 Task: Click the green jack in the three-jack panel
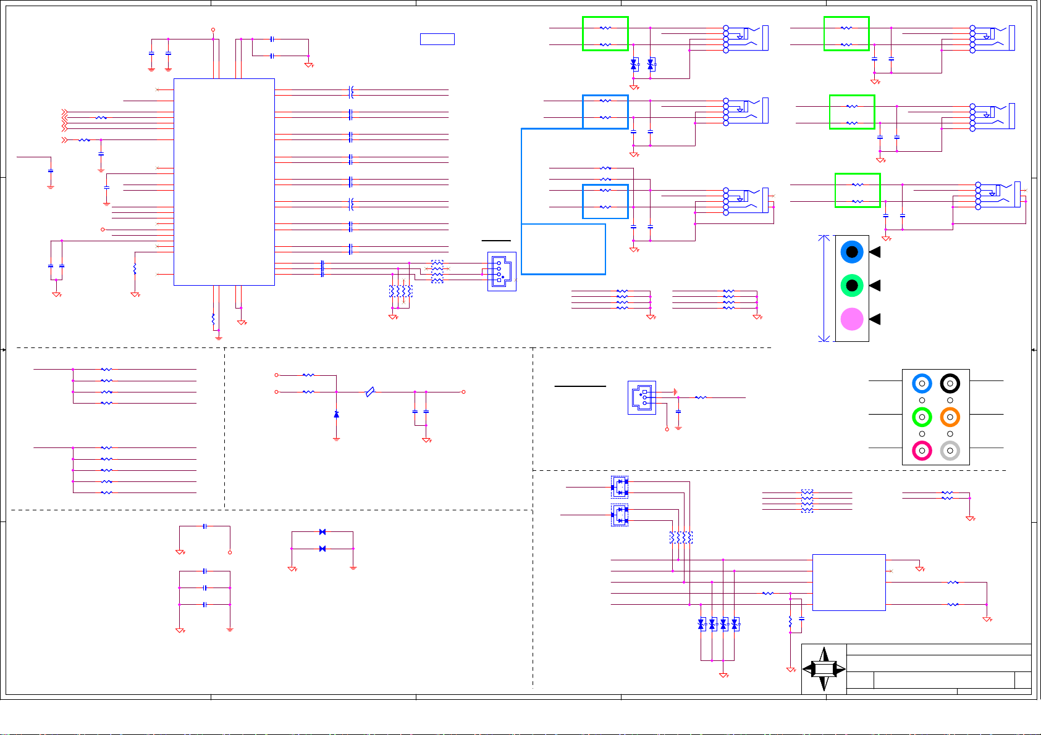(852, 286)
